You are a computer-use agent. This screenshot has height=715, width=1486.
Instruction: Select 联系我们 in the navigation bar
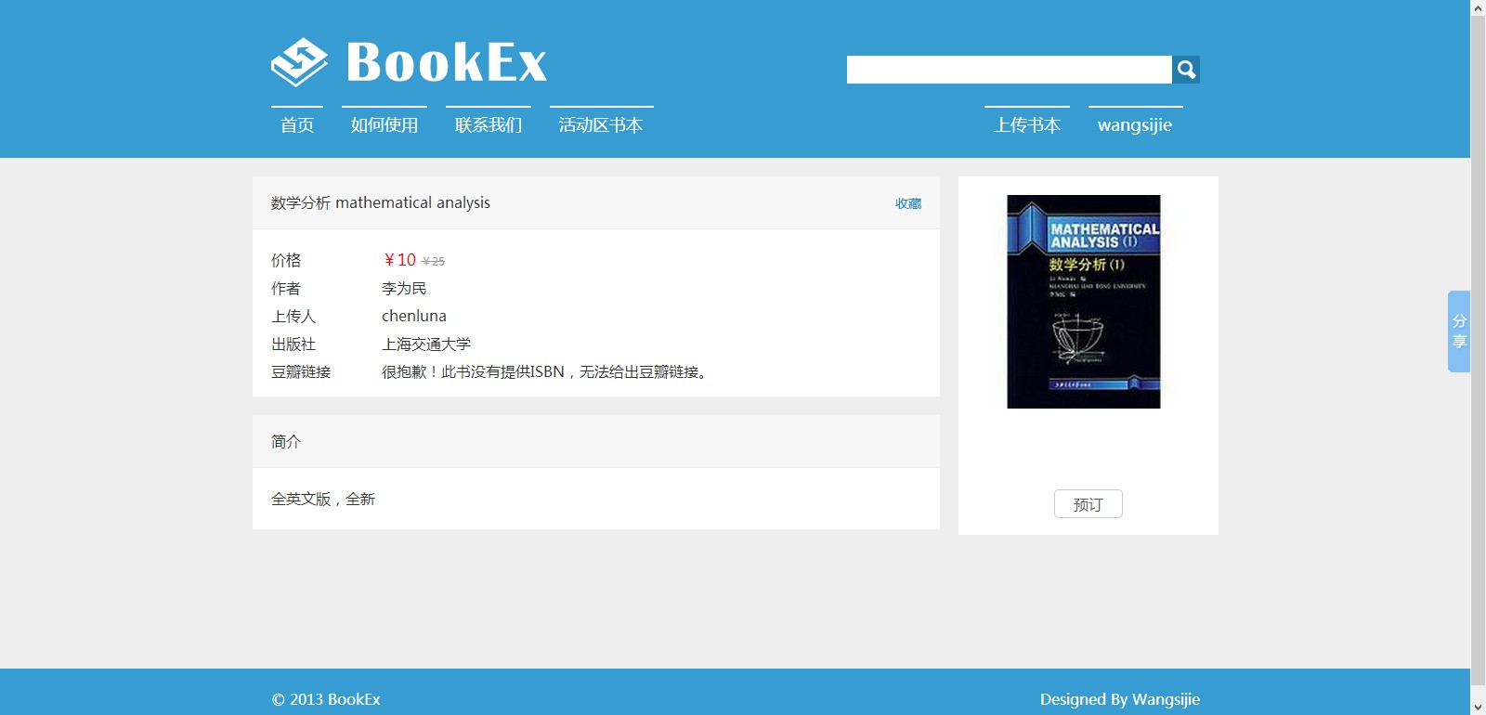pos(489,125)
